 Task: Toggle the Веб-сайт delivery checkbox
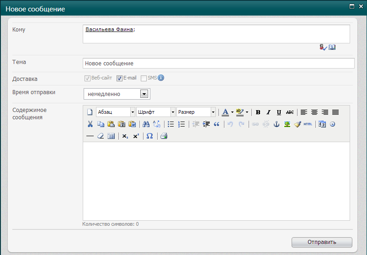(x=88, y=78)
